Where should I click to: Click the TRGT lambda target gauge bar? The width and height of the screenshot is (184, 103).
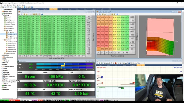coord(65,68)
